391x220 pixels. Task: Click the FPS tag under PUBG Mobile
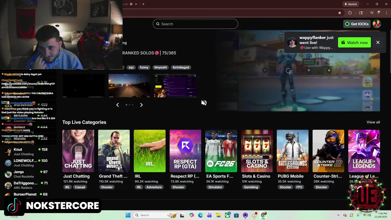(x=299, y=187)
